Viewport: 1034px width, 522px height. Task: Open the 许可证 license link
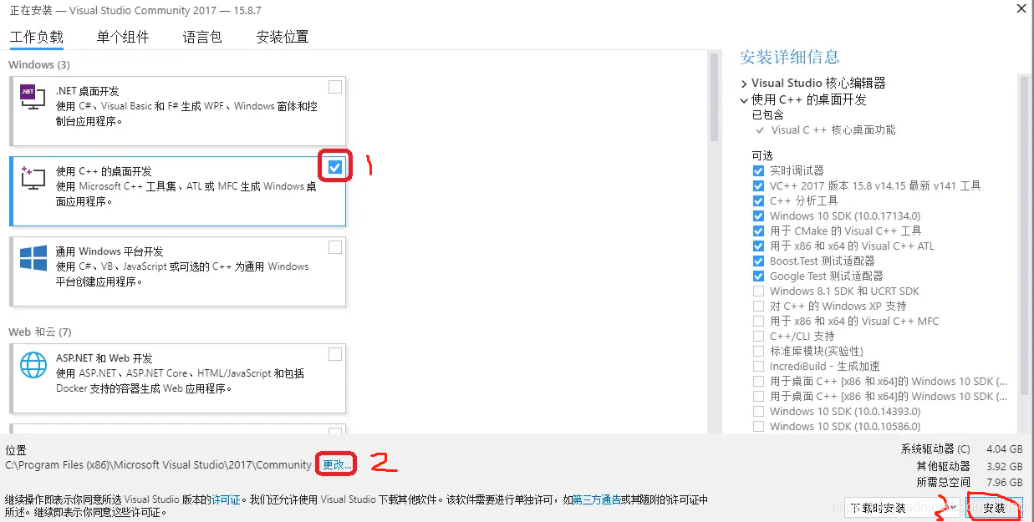[226, 499]
